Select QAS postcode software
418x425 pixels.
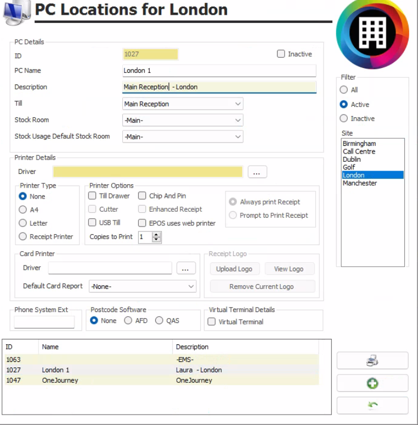(159, 320)
